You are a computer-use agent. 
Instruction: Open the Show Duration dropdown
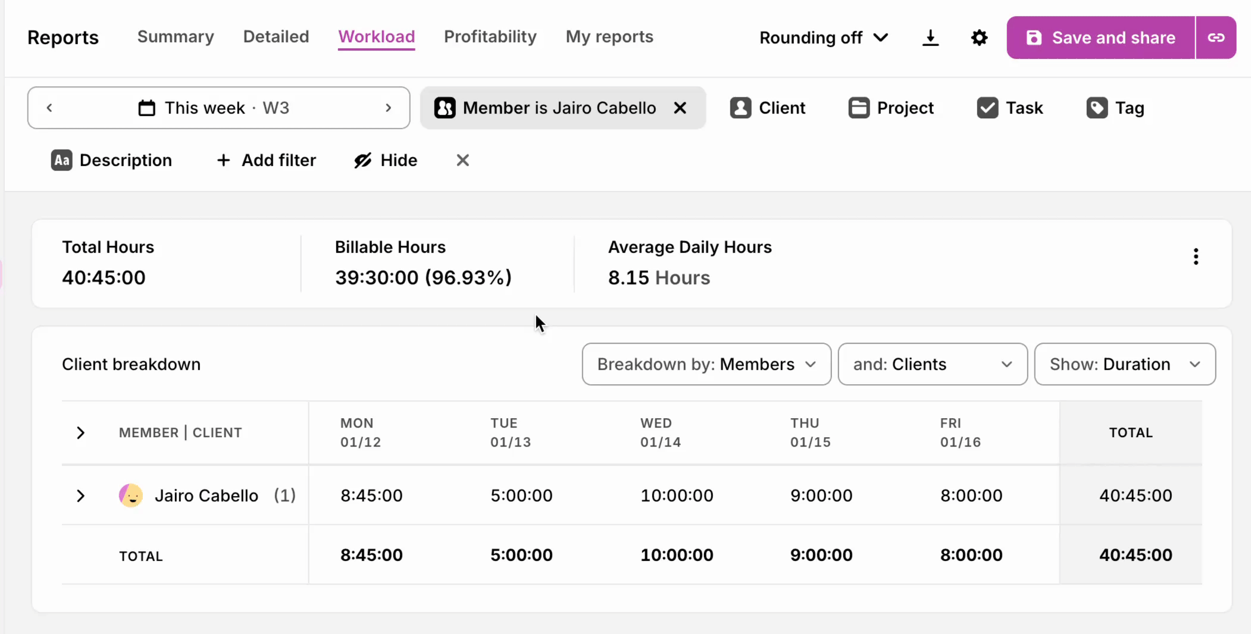point(1124,364)
